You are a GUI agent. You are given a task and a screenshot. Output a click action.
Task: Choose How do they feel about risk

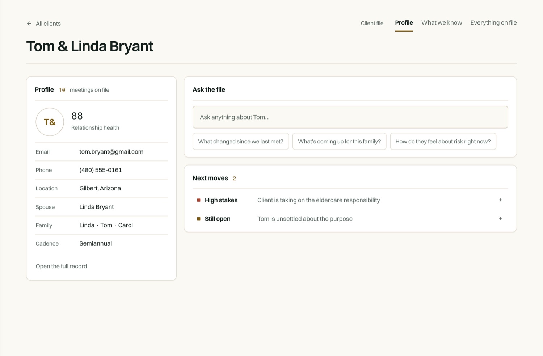(443, 141)
